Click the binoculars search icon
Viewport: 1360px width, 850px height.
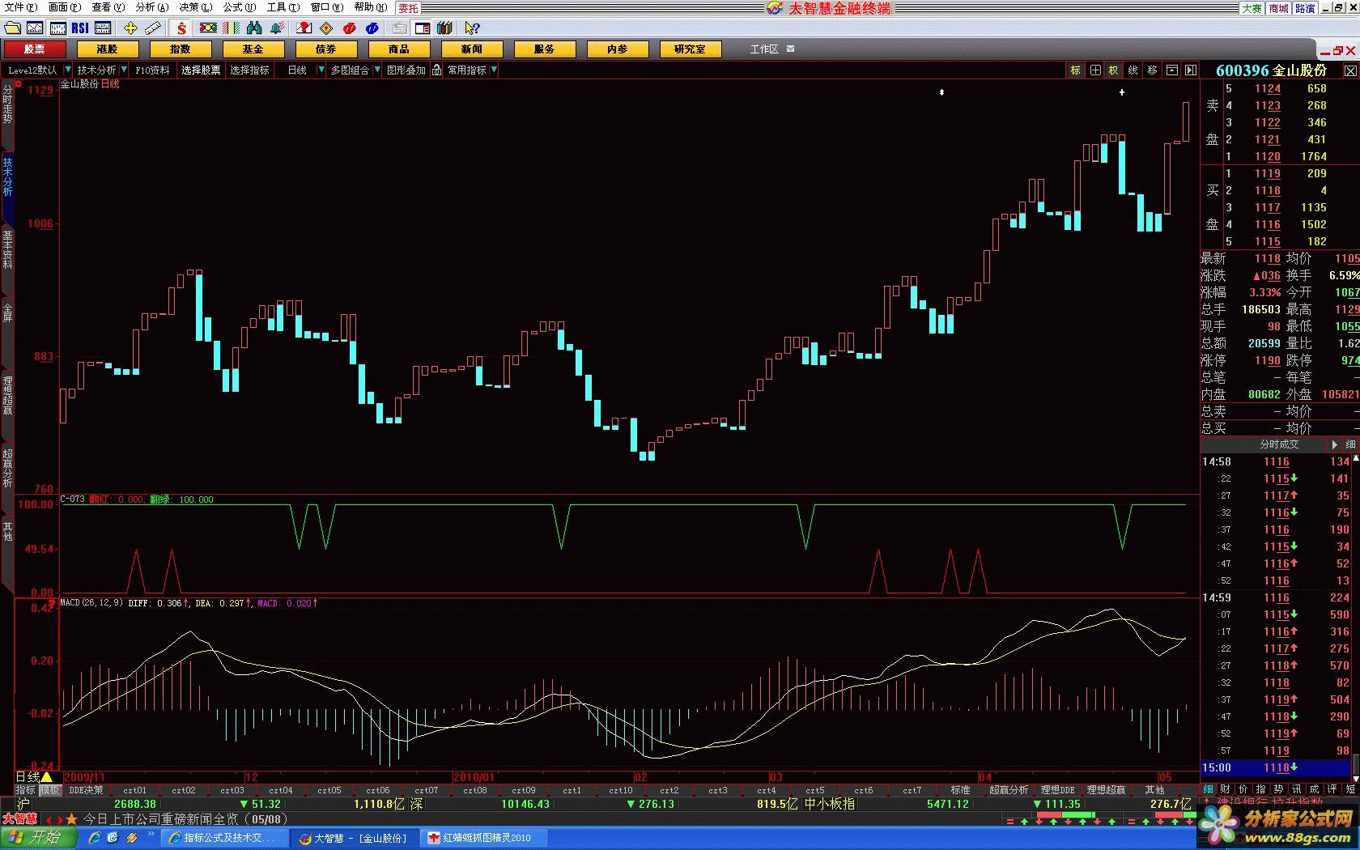(x=253, y=28)
